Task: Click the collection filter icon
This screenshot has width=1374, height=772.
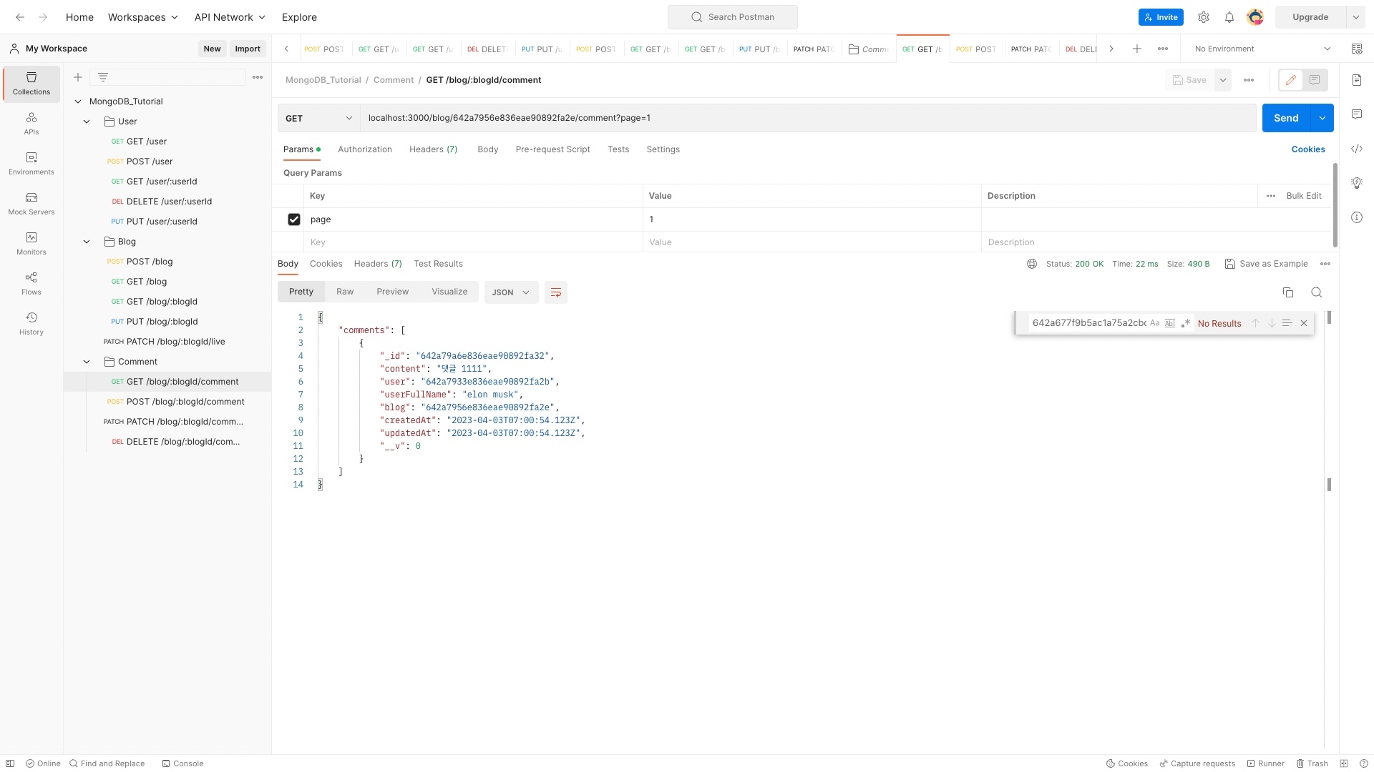Action: (103, 77)
